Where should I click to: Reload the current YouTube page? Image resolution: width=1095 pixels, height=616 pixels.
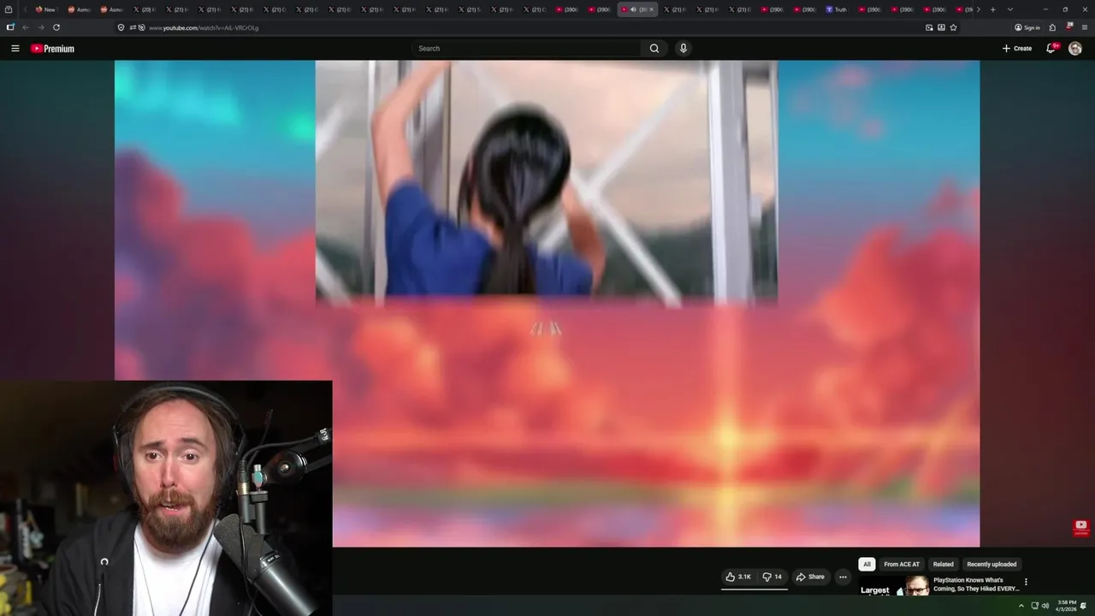coord(56,27)
